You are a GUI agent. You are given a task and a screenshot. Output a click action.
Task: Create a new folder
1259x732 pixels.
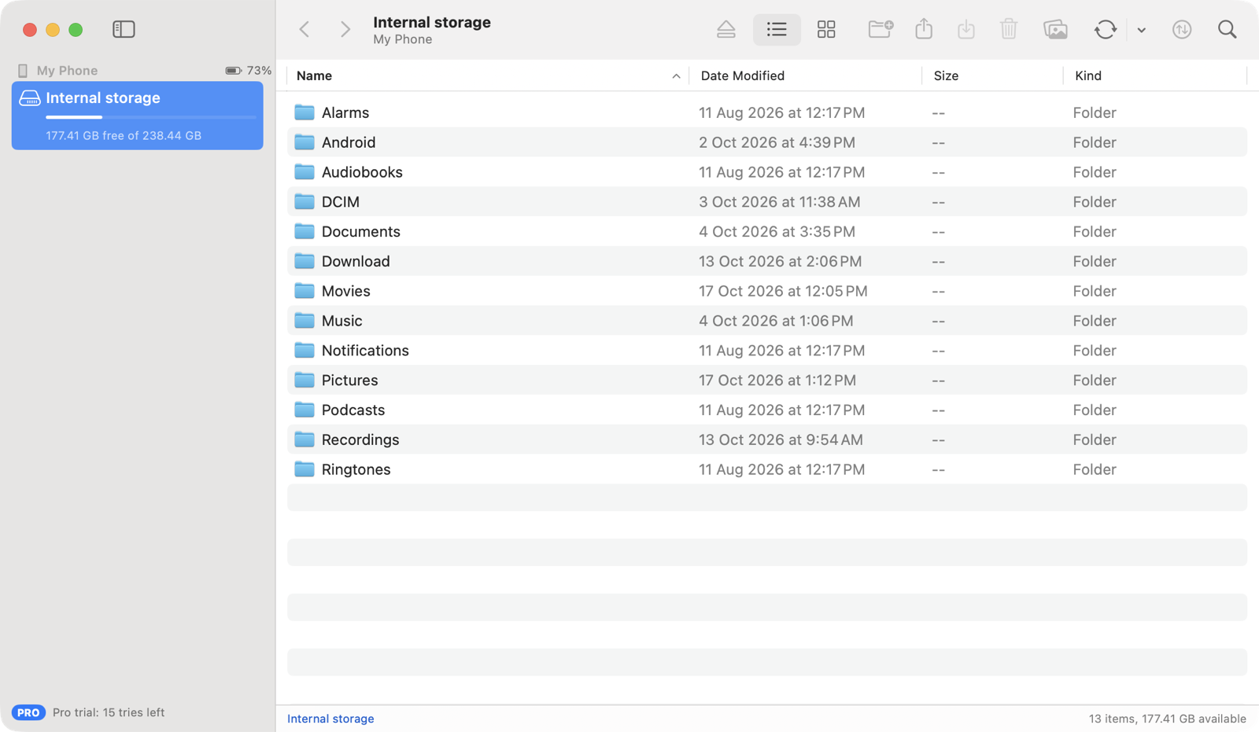click(880, 30)
